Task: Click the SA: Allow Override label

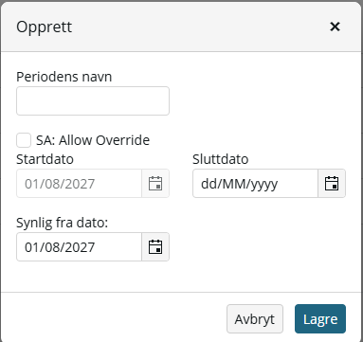Action: pos(93,140)
